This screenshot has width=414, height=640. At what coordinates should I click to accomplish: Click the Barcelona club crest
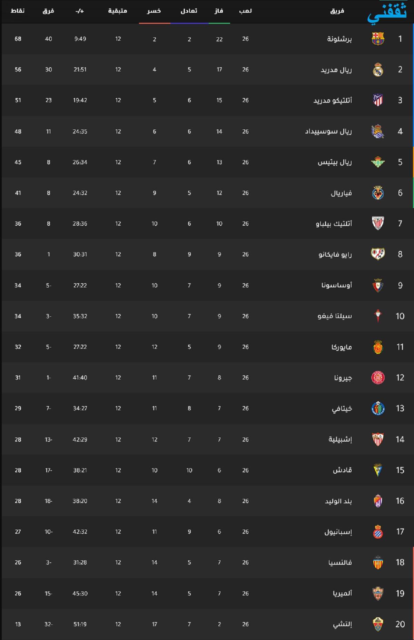(378, 39)
